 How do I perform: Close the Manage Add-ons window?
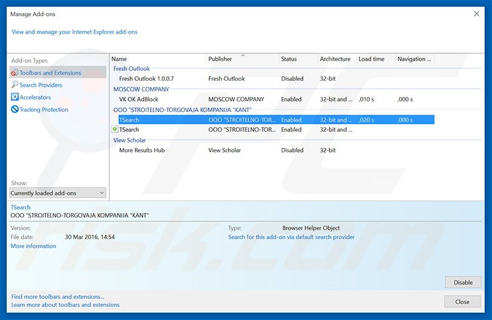click(x=476, y=14)
